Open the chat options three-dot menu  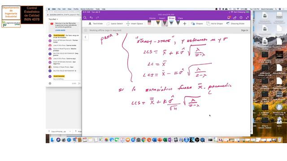tap(80, 19)
